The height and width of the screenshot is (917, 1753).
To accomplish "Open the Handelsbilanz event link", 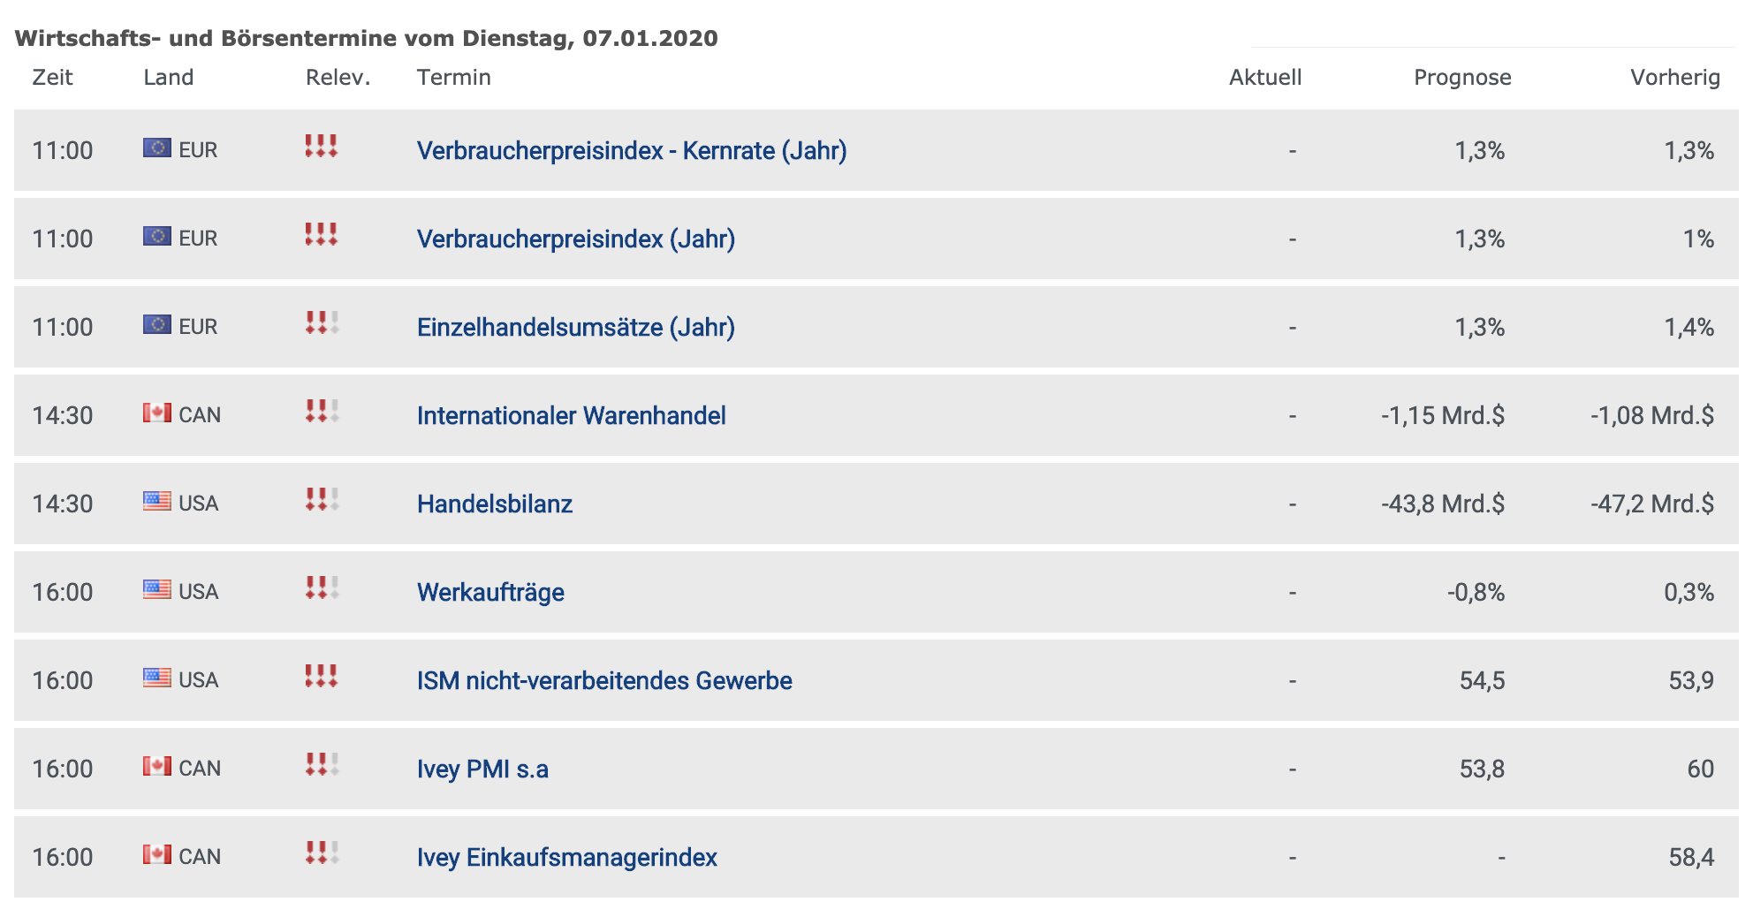I will (495, 504).
